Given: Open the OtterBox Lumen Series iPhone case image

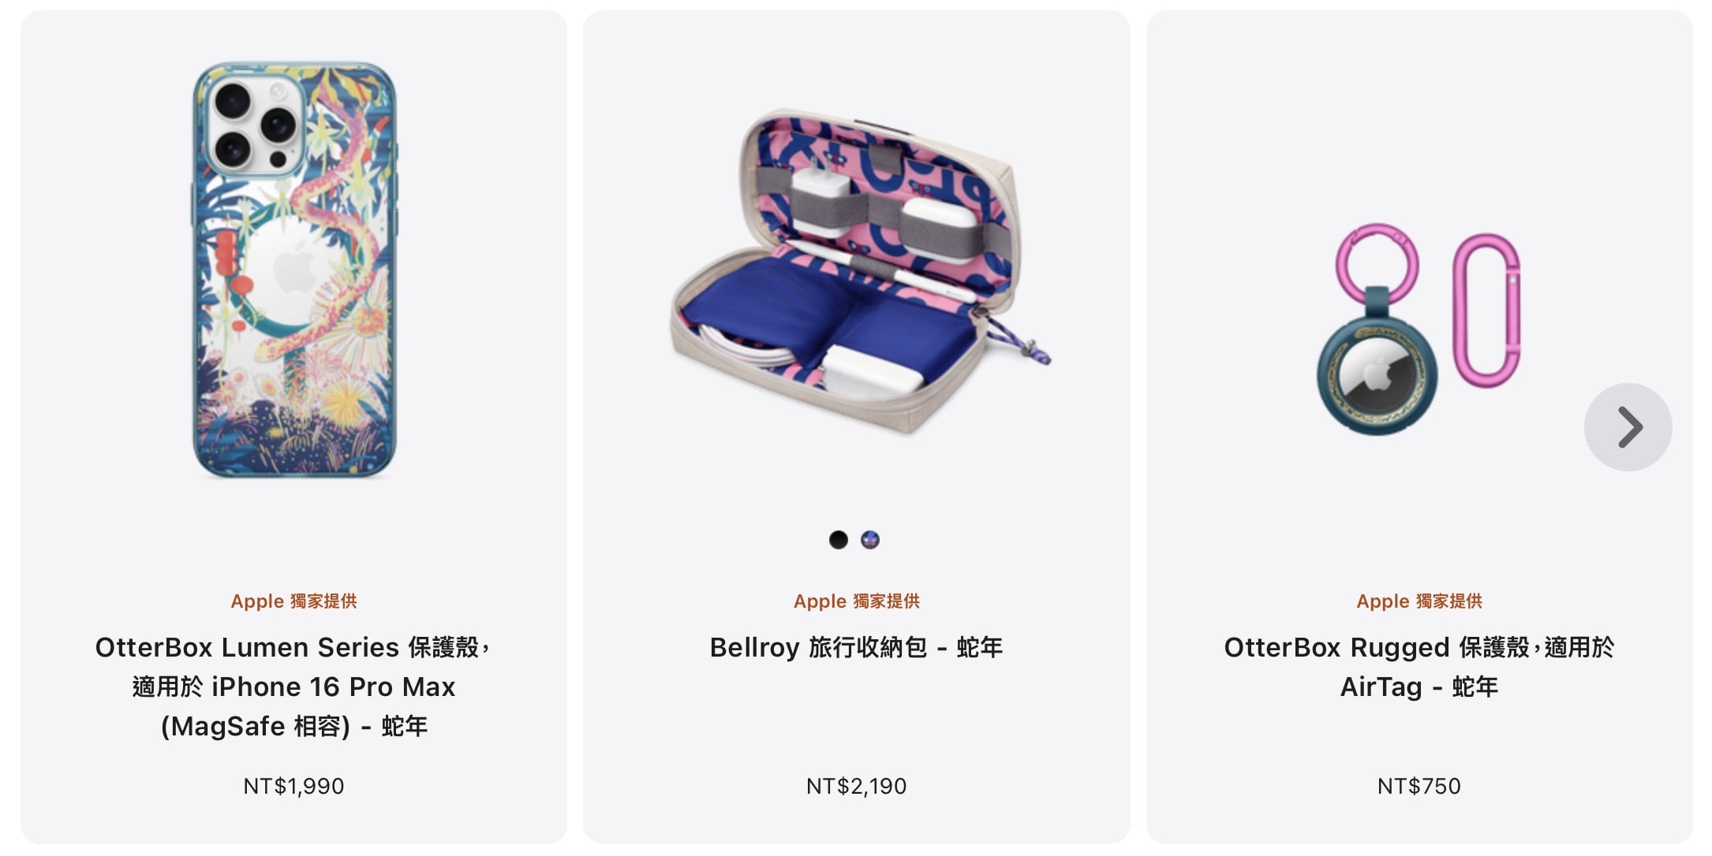Looking at the screenshot, I should coord(294,270).
